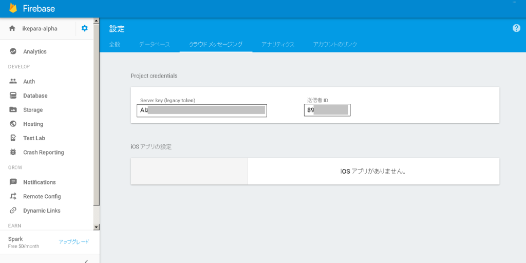Open Storage section label
This screenshot has width=526, height=263.
33,110
